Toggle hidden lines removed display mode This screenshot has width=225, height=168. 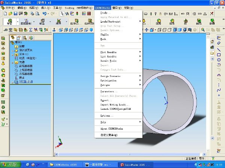pos(169,30)
